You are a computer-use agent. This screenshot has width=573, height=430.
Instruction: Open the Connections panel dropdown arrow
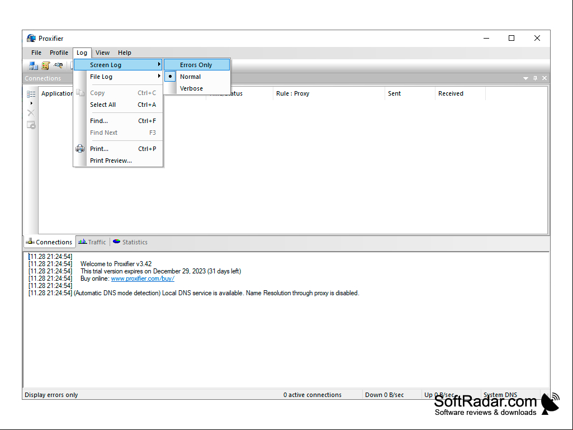[525, 78]
